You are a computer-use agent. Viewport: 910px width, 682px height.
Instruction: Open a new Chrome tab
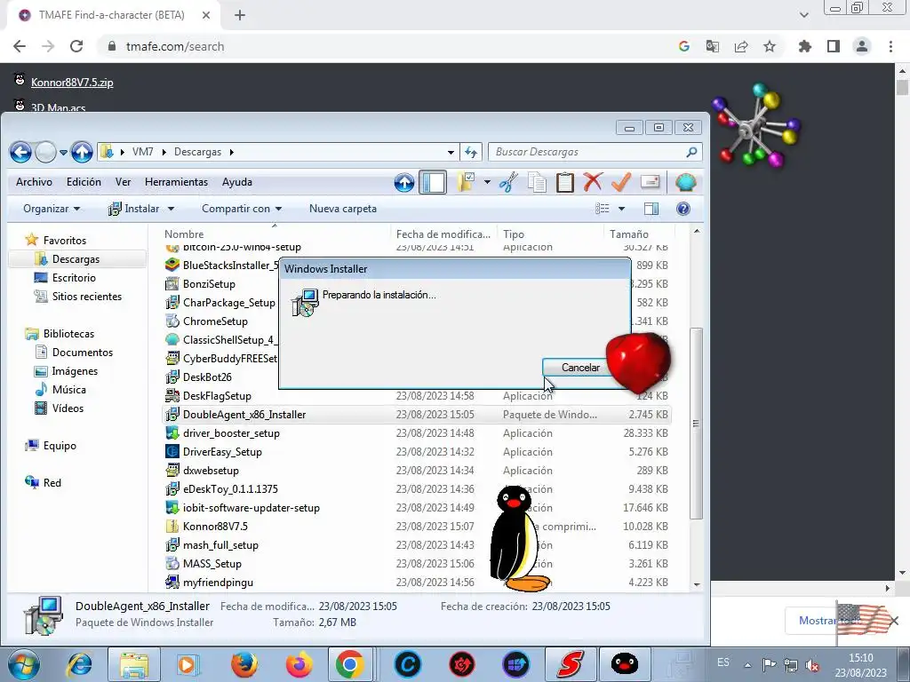(x=240, y=15)
